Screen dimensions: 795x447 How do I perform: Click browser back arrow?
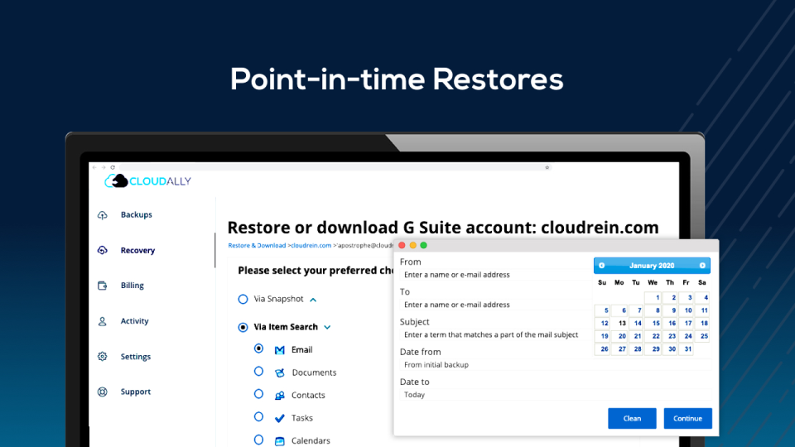tap(94, 167)
